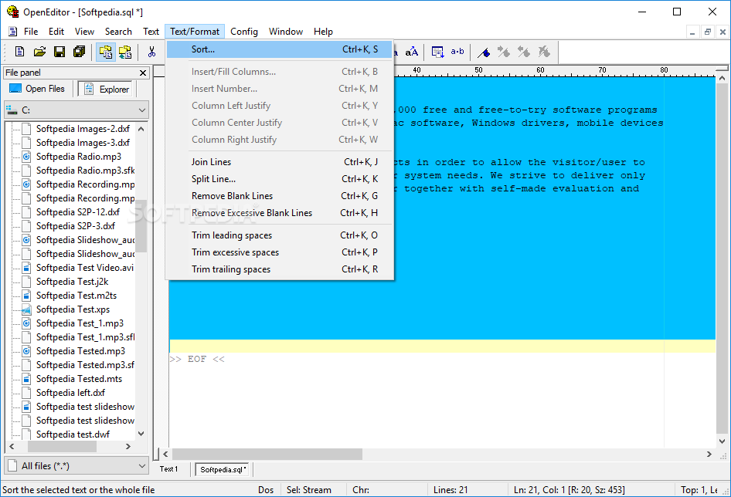Open the Help menu

coord(323,32)
